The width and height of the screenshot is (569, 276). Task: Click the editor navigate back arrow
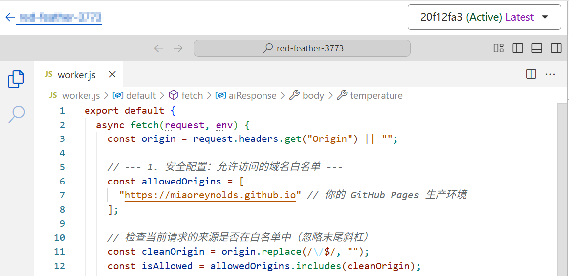pyautogui.click(x=159, y=48)
